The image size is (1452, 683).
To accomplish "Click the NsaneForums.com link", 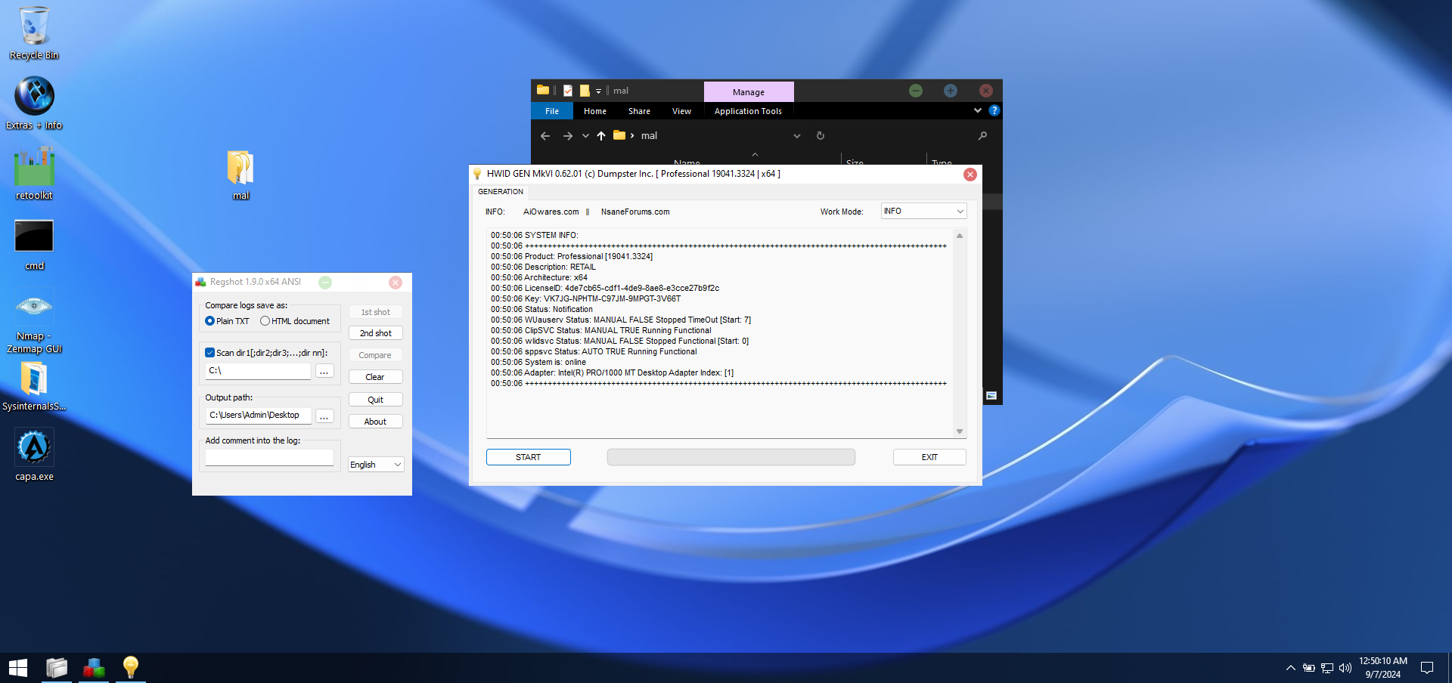I will pyautogui.click(x=635, y=212).
